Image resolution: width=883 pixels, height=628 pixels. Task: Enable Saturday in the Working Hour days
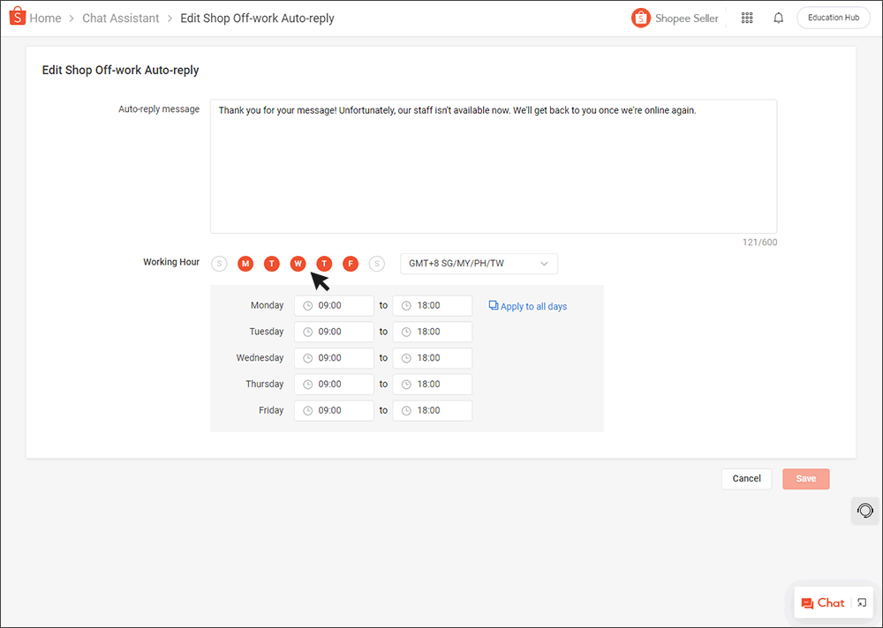point(377,263)
